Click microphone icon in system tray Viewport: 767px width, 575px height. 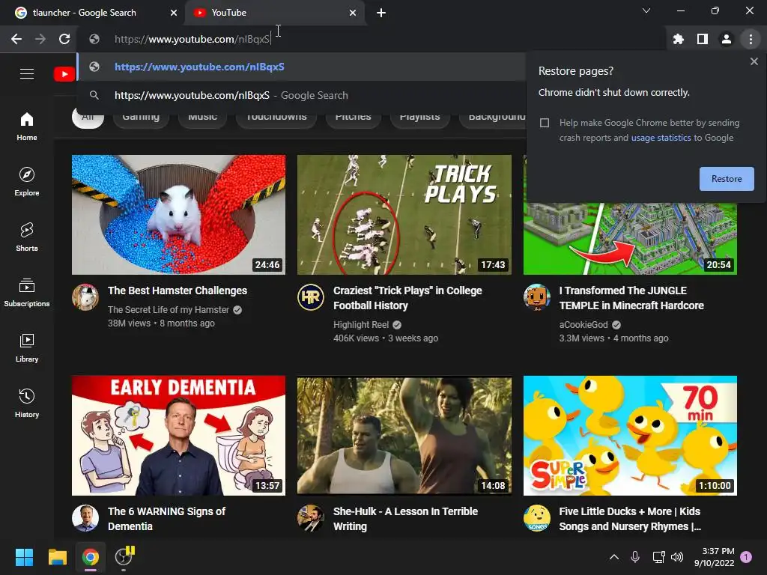(x=635, y=557)
